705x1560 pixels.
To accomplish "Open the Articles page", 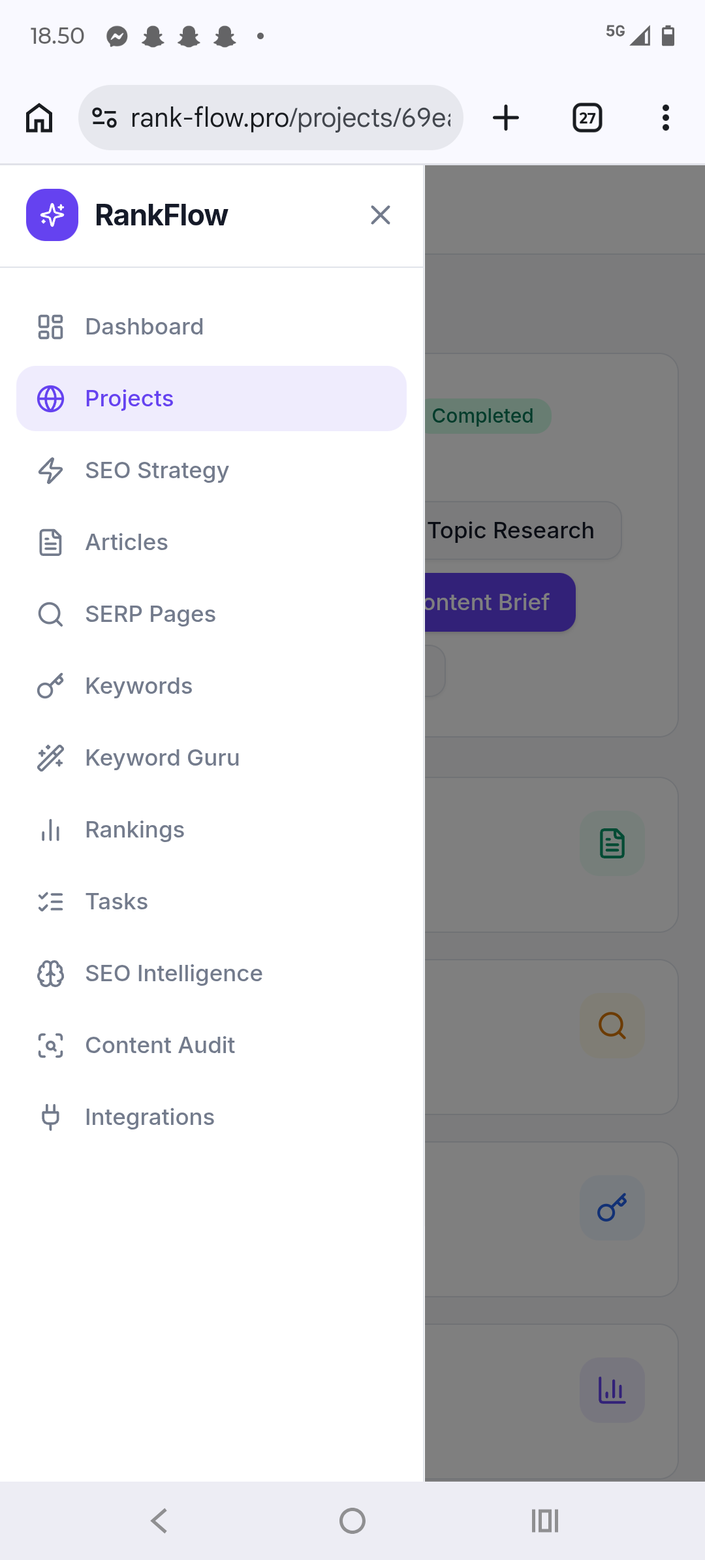I will tap(127, 542).
